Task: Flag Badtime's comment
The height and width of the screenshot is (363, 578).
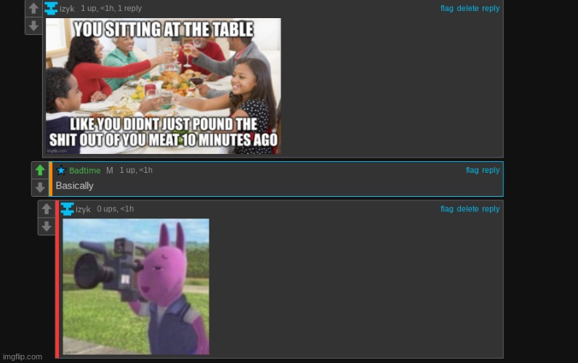Action: pyautogui.click(x=472, y=170)
